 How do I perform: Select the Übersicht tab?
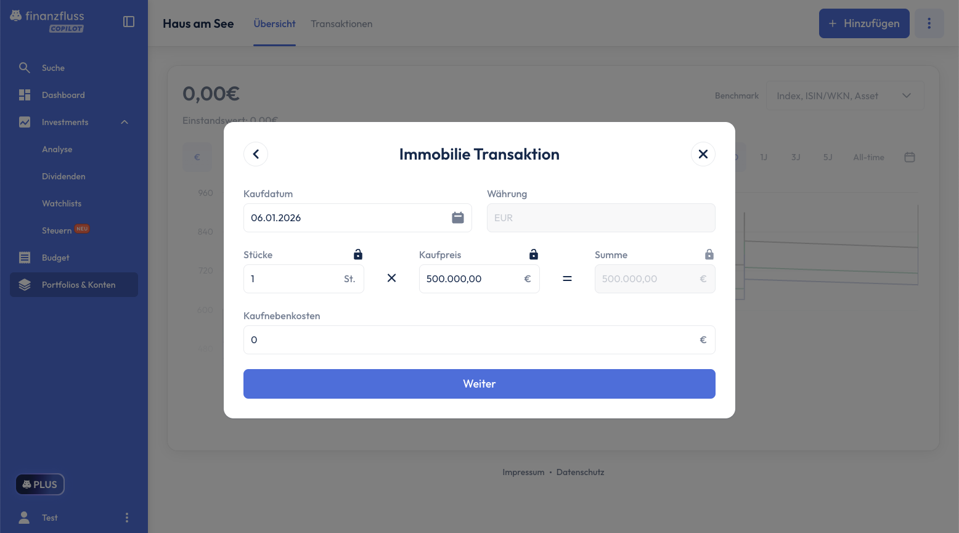pyautogui.click(x=274, y=24)
